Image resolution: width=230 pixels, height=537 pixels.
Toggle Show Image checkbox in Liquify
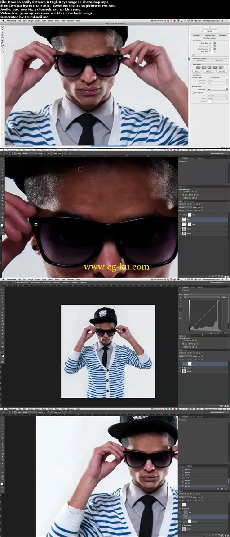(193, 77)
